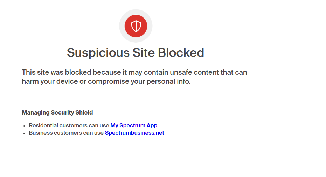Open the Spectrumbusiness.net link
Screen dimensions: 326x177
pos(134,133)
